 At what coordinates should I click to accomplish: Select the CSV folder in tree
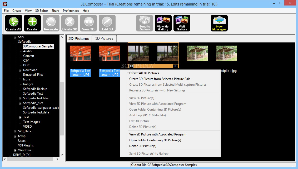point(26,61)
